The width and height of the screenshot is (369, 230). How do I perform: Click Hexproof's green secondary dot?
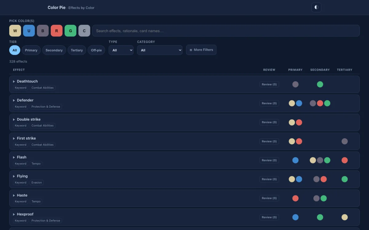tap(320, 217)
